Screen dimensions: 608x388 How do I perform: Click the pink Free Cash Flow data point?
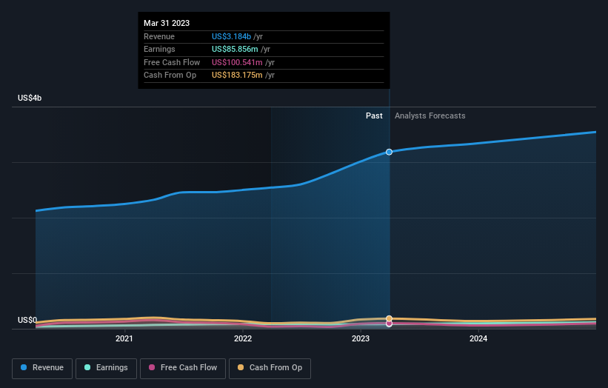(x=389, y=324)
